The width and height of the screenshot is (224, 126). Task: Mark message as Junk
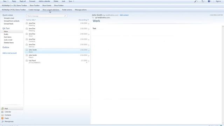click(63, 1)
